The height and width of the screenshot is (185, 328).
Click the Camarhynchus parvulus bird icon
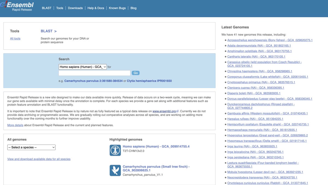coord(115,170)
